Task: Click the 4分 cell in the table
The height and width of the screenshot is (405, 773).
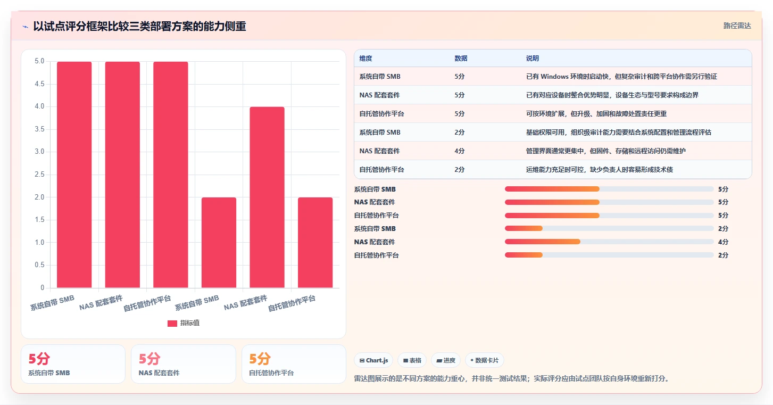Action: pos(460,151)
